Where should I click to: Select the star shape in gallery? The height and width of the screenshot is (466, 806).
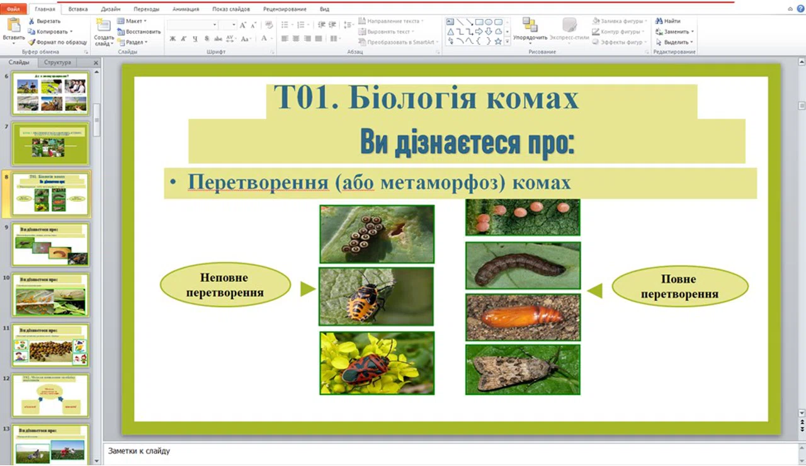point(498,41)
